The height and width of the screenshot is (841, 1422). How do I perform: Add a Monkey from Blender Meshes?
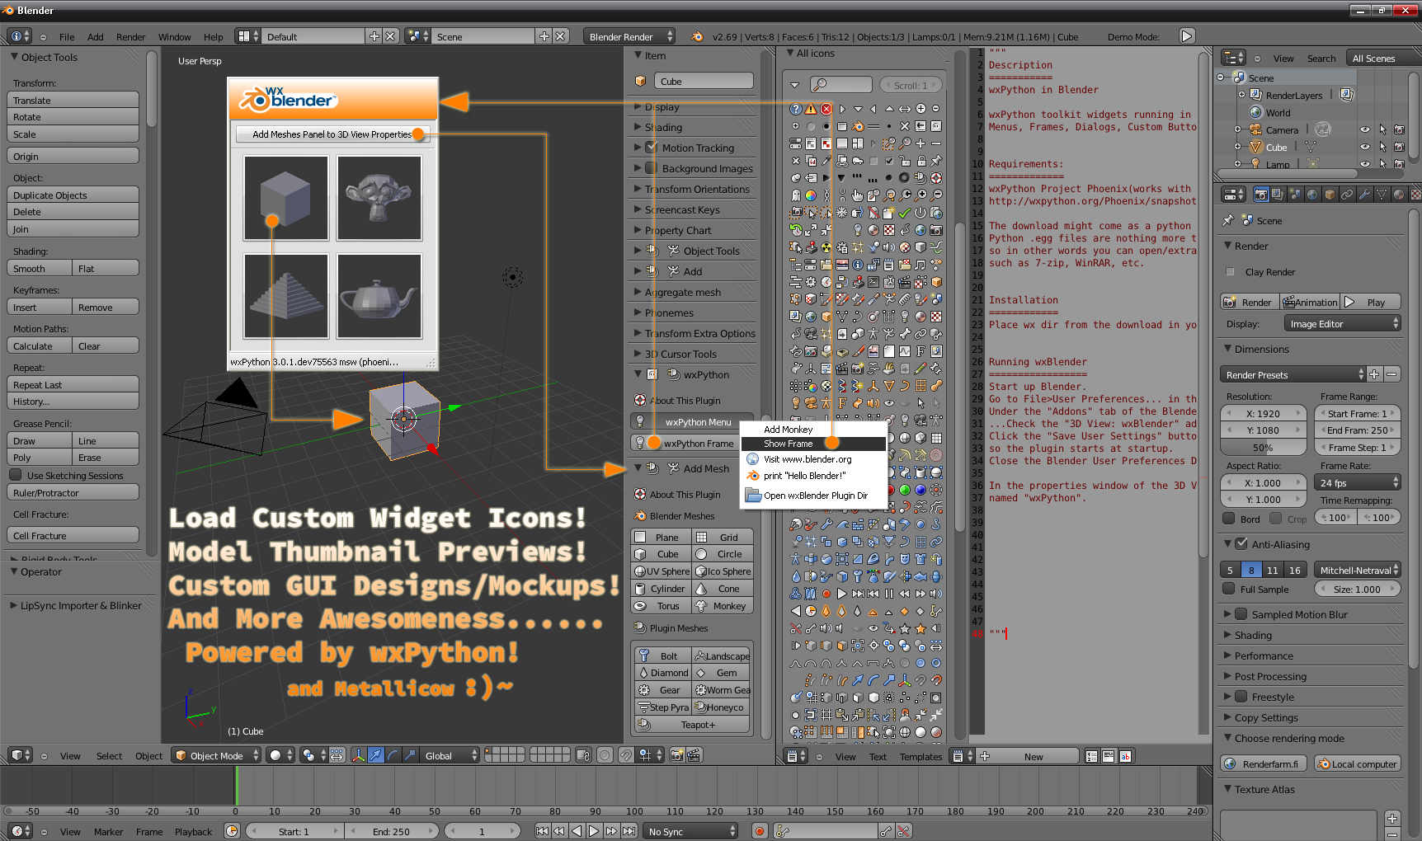click(723, 606)
